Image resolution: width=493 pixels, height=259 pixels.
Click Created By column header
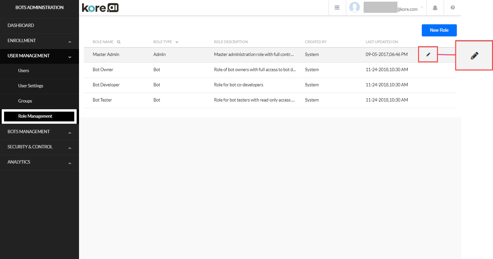(316, 42)
